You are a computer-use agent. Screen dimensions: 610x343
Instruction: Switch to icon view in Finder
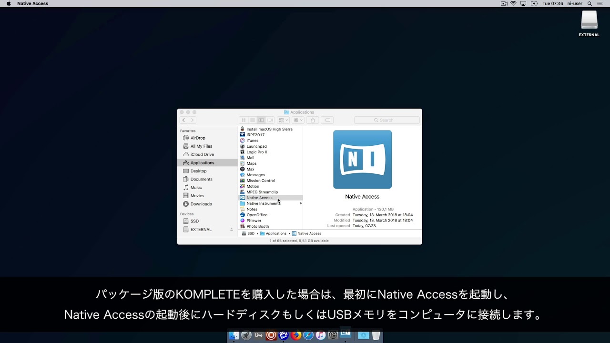[x=244, y=120]
